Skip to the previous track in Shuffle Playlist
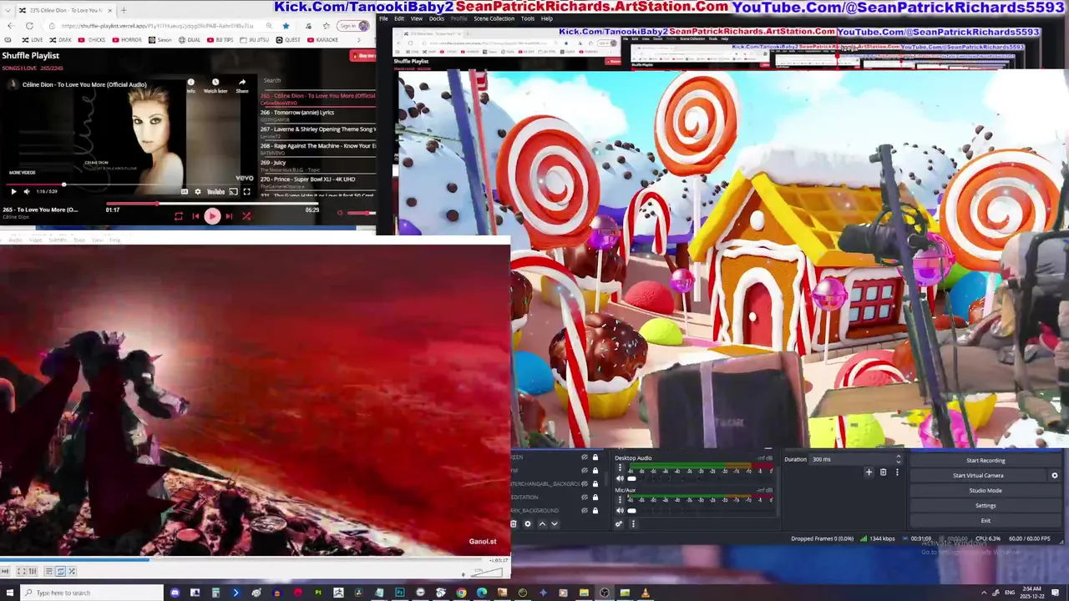 [x=195, y=216]
